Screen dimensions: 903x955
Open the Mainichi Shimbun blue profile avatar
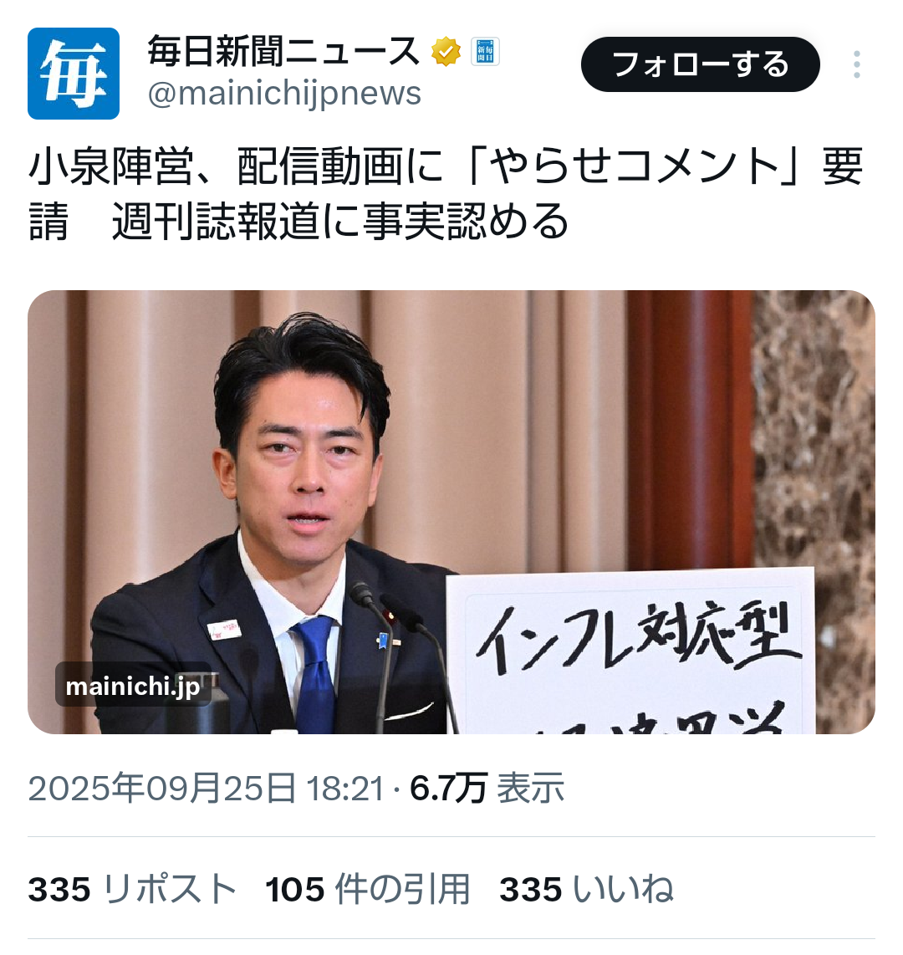73,73
